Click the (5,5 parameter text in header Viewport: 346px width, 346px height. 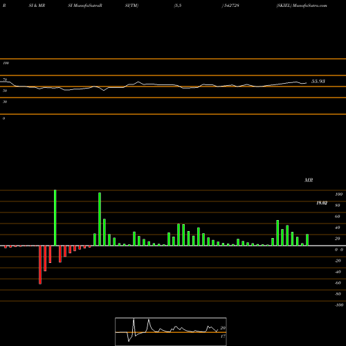tap(178, 6)
